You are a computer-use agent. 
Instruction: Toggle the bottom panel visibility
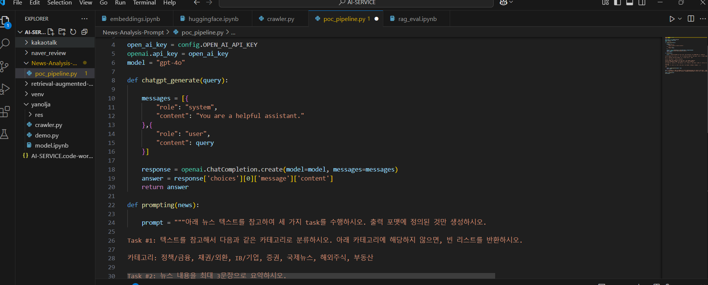(x=630, y=3)
